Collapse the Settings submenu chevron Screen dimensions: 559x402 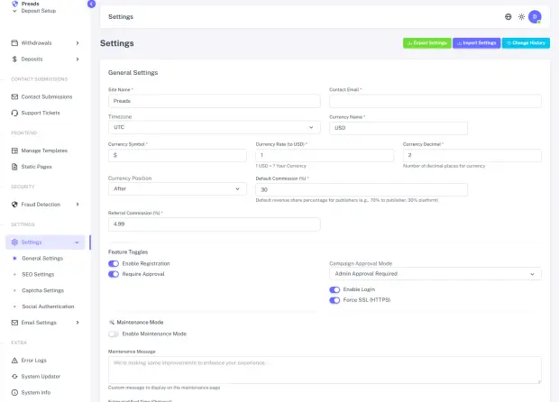(x=77, y=242)
